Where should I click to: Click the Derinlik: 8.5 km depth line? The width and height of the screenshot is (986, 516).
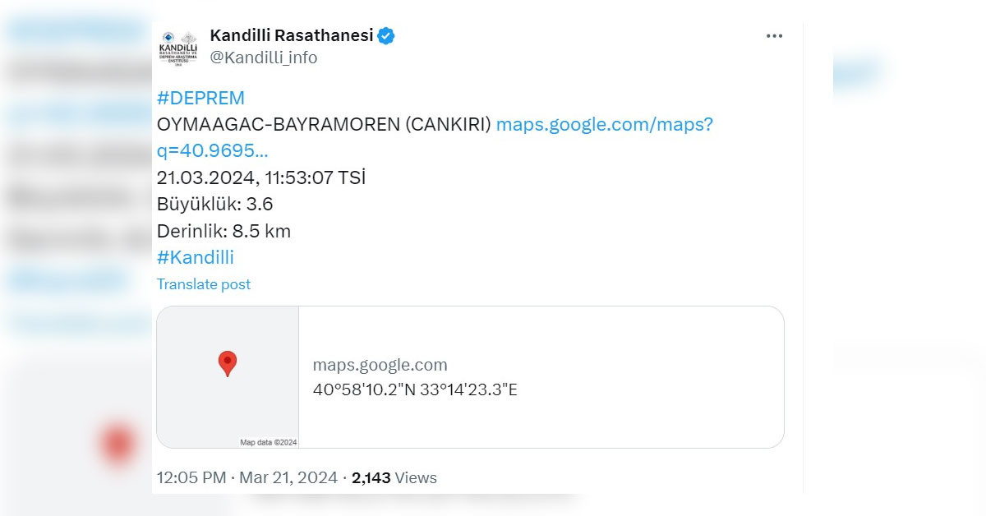pyautogui.click(x=224, y=231)
